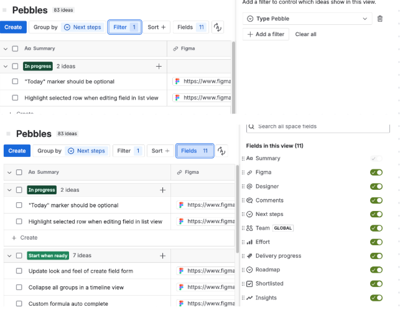Open top Sort plus option
The height and width of the screenshot is (315, 400).
(x=157, y=27)
